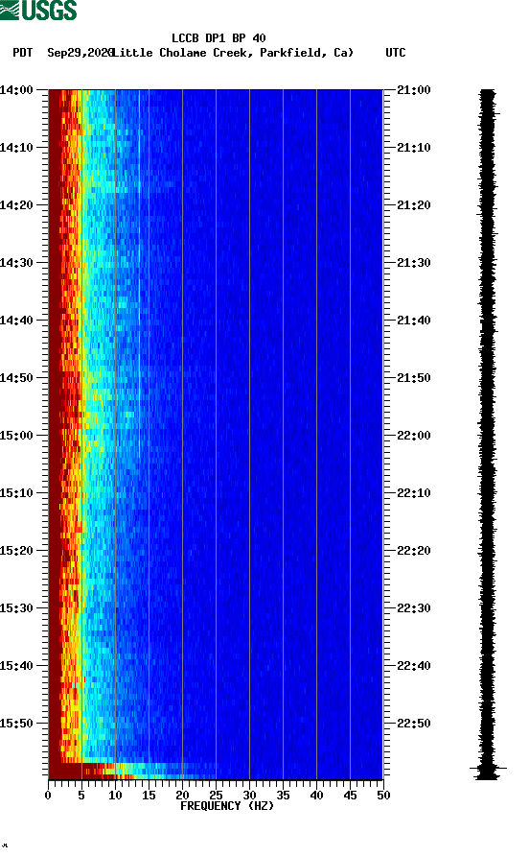Click the 15:40 PDT time label

pyautogui.click(x=16, y=666)
